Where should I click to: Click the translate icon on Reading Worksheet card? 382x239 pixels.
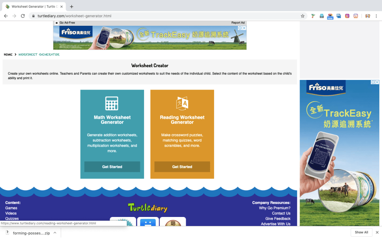point(182,103)
